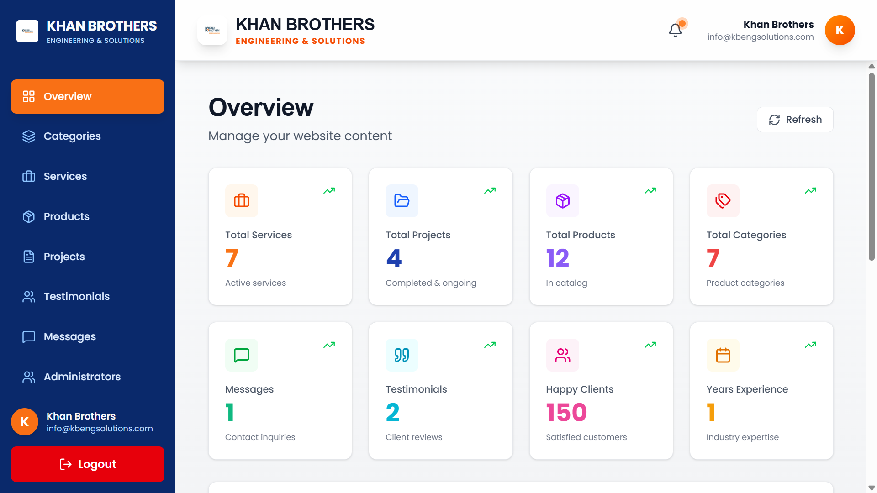
Task: Click the 'Contact inquiries' caption
Action: click(x=260, y=437)
